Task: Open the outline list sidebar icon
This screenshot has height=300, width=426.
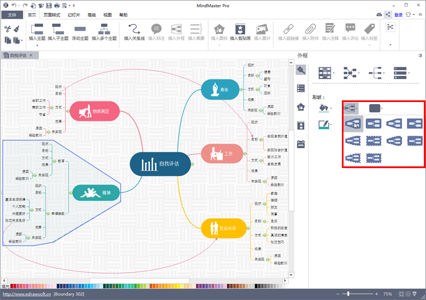Action: [x=300, y=88]
